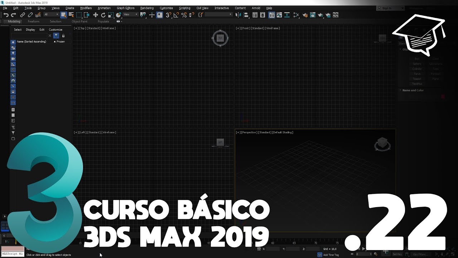The height and width of the screenshot is (258, 458).
Task: Click Edit Named Selection Sets icon
Action: pos(200,15)
